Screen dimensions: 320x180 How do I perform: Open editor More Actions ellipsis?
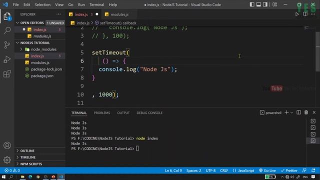(x=313, y=14)
